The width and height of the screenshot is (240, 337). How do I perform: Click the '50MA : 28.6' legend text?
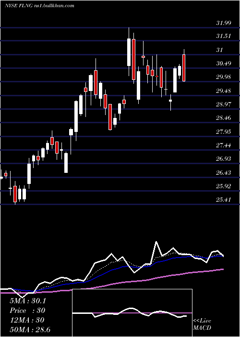[30, 329]
